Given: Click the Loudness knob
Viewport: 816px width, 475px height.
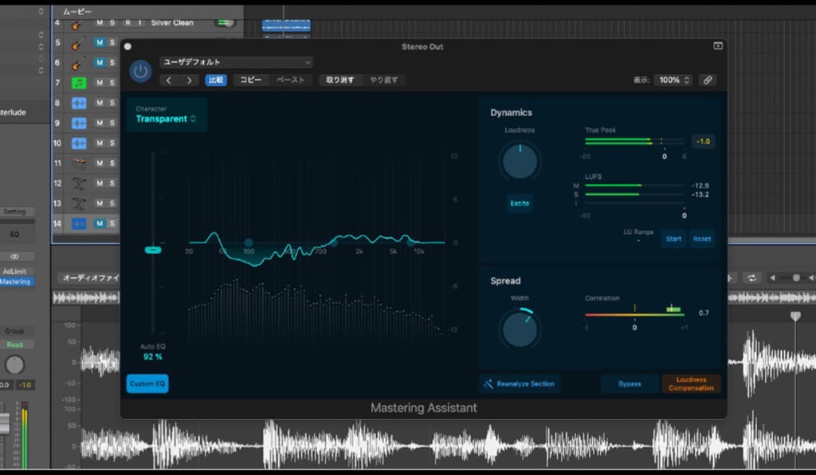Looking at the screenshot, I should point(520,161).
